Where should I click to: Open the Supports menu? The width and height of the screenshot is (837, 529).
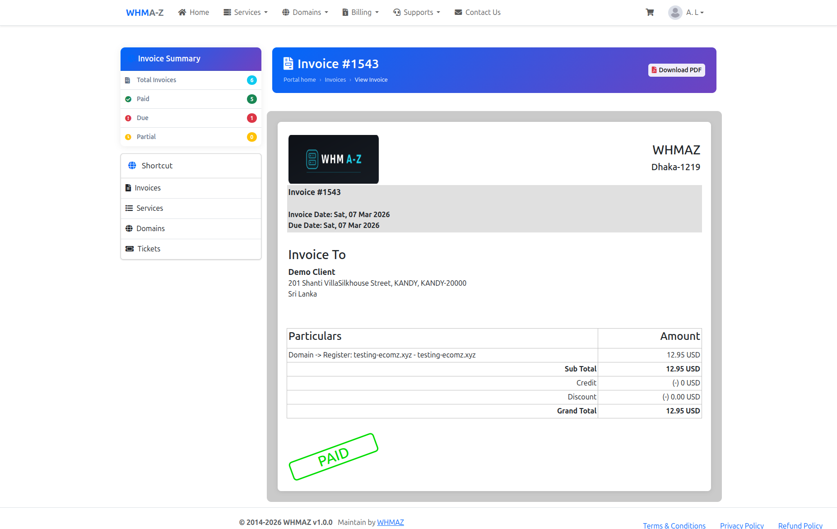pyautogui.click(x=416, y=12)
